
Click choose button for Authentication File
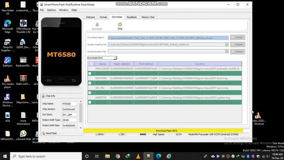[238, 52]
